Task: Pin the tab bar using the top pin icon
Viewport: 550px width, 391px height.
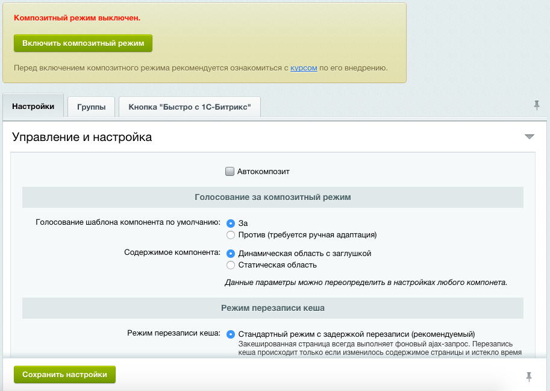Action: [x=537, y=105]
